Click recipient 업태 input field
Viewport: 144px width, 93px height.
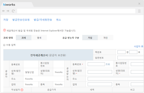[x=100, y=84]
